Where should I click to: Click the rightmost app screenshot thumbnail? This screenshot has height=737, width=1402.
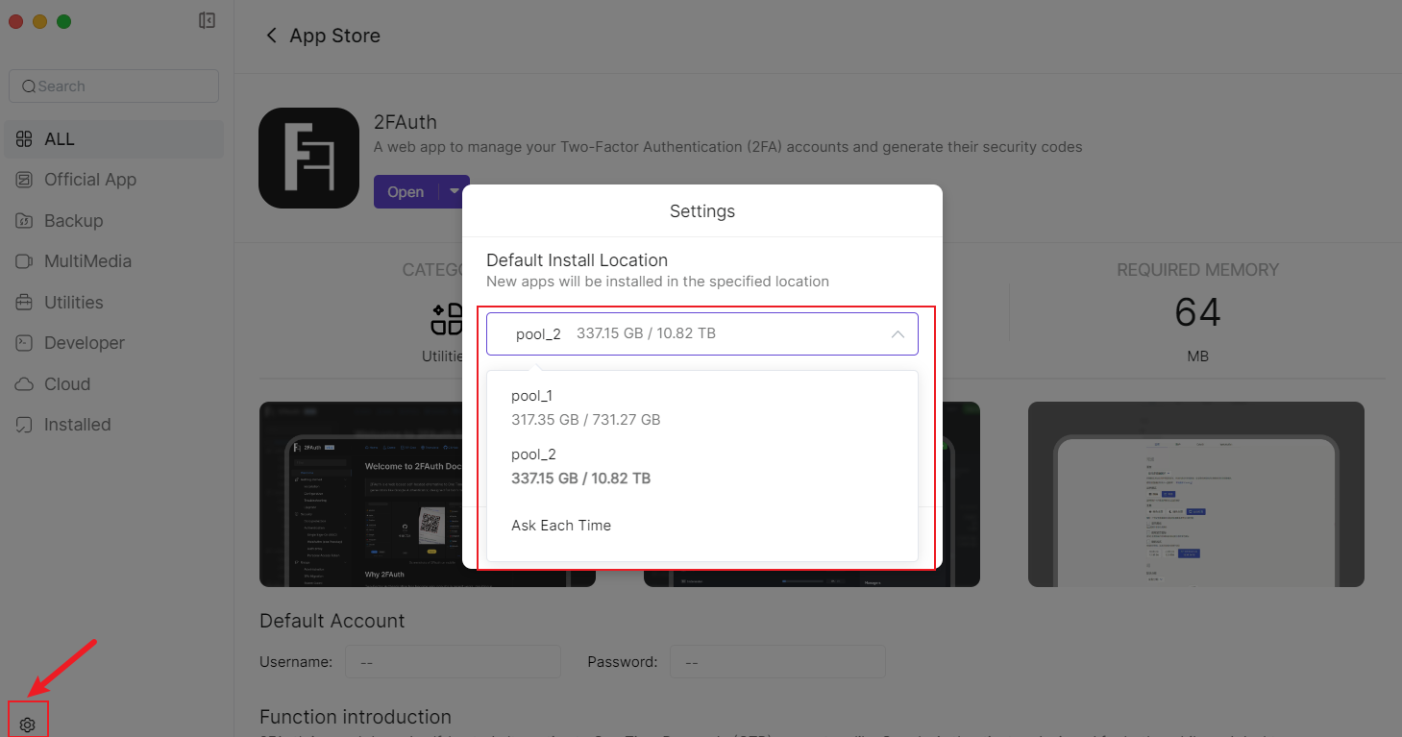coord(1195,494)
